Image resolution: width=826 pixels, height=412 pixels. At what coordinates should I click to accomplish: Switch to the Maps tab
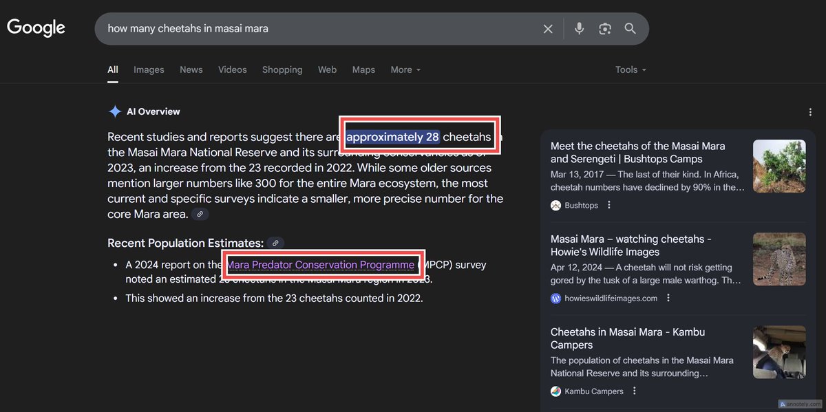(363, 69)
